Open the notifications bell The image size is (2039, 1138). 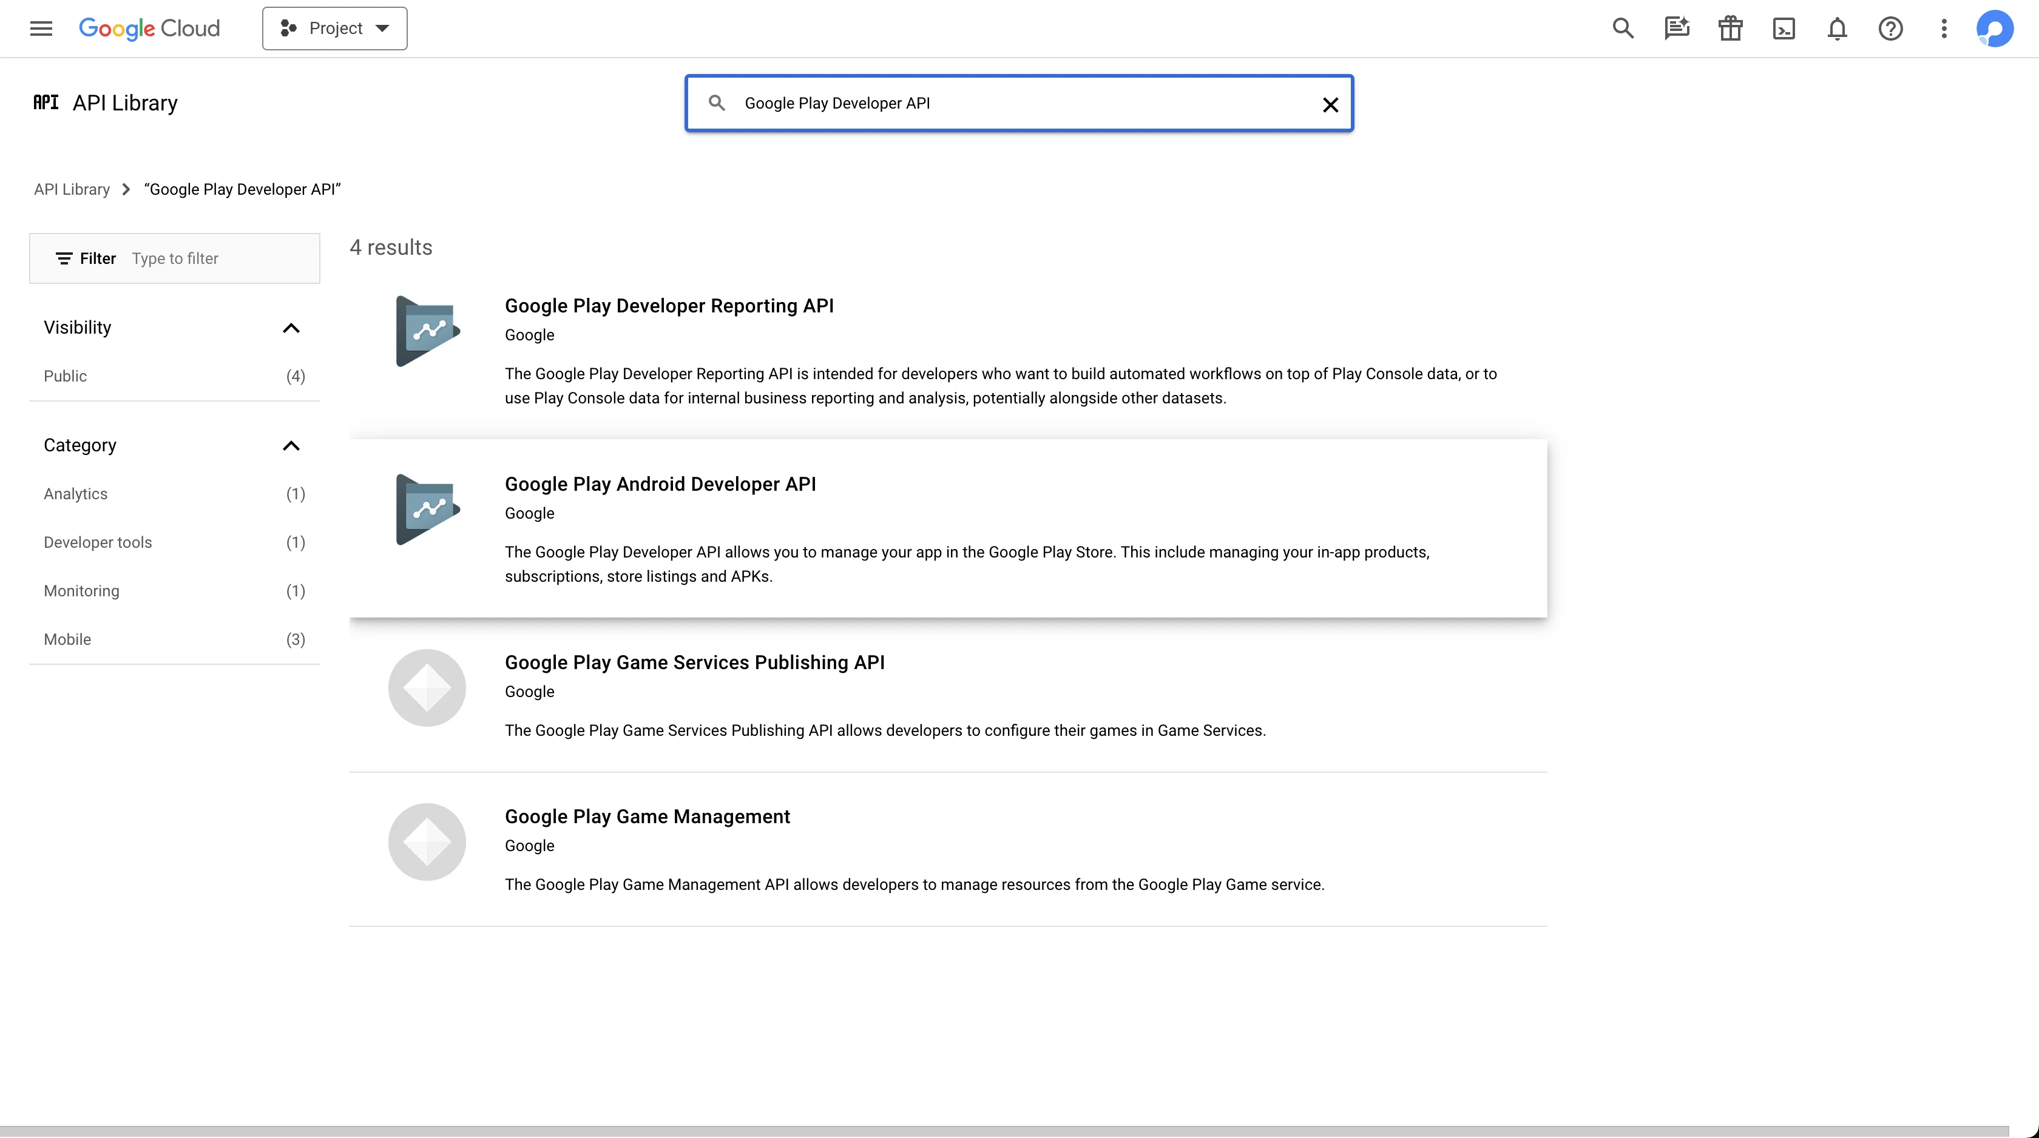click(x=1837, y=29)
